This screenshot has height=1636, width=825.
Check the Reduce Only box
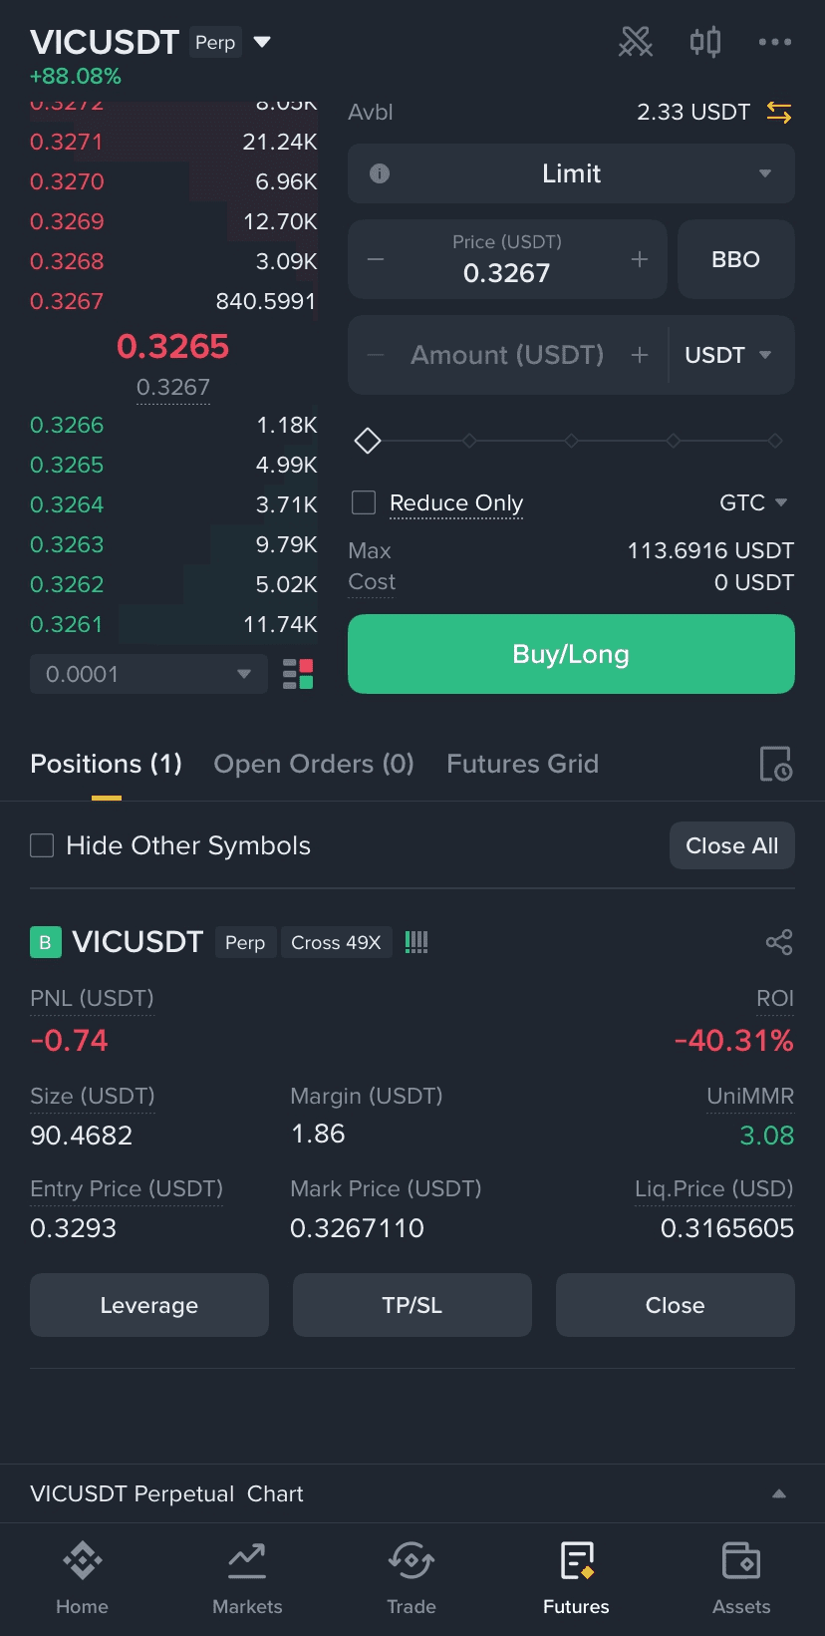364,502
